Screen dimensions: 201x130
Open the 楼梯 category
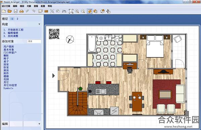(x=6, y=76)
